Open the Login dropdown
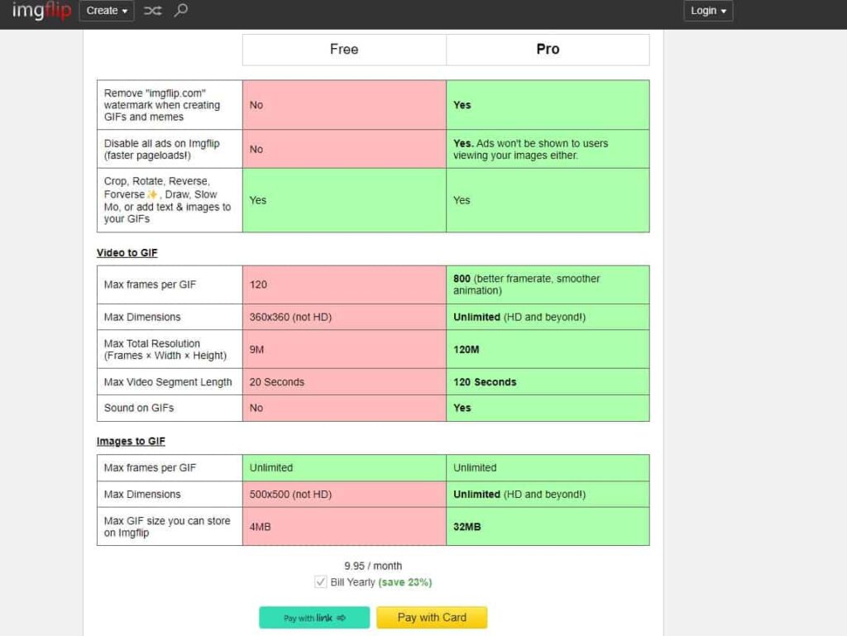 point(708,11)
